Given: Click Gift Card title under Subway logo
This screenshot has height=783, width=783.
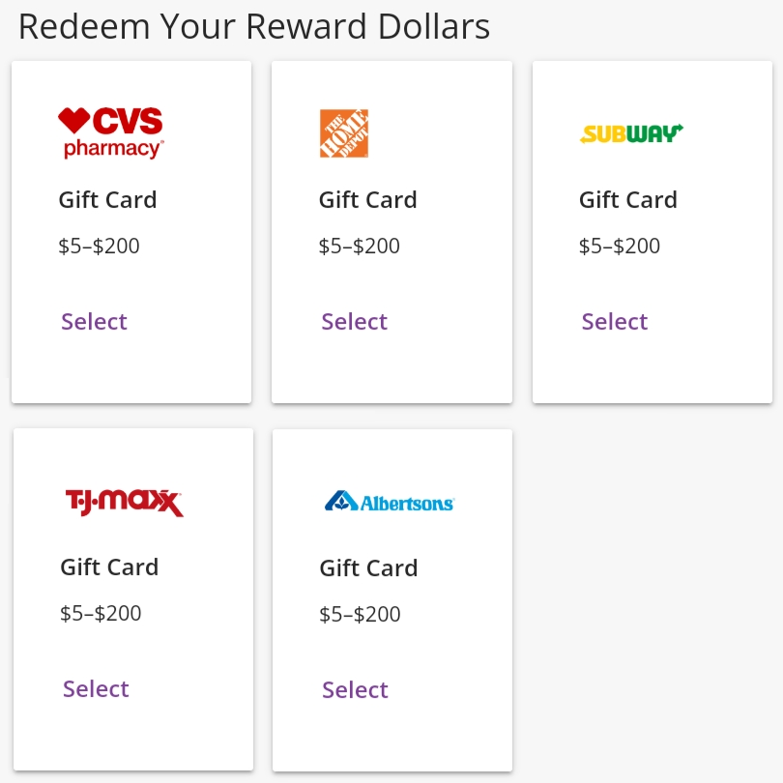Looking at the screenshot, I should [x=628, y=200].
